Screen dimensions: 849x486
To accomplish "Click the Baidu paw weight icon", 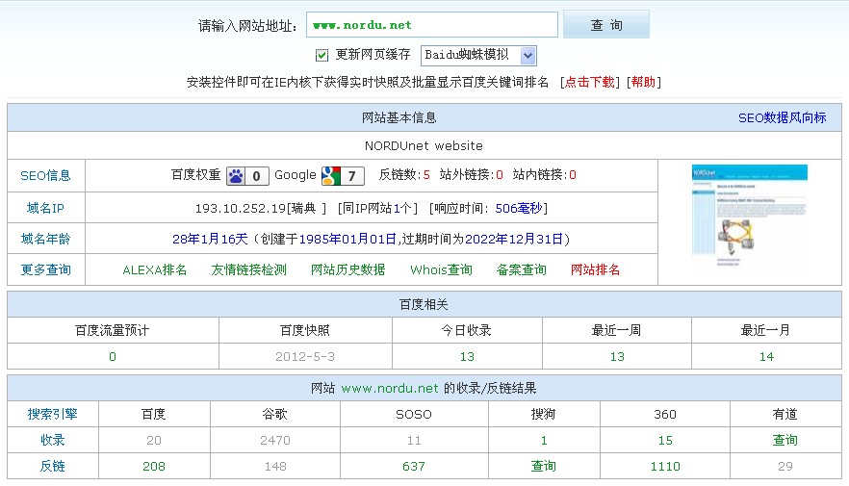I will click(x=247, y=176).
